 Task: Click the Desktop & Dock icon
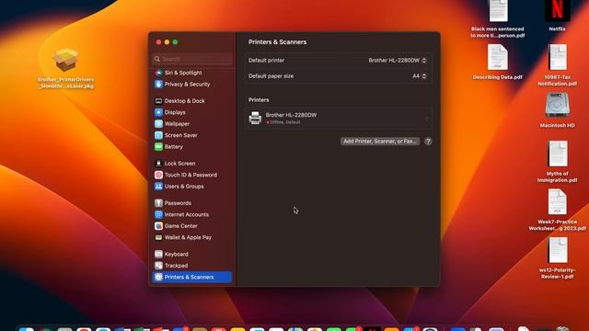coord(158,101)
